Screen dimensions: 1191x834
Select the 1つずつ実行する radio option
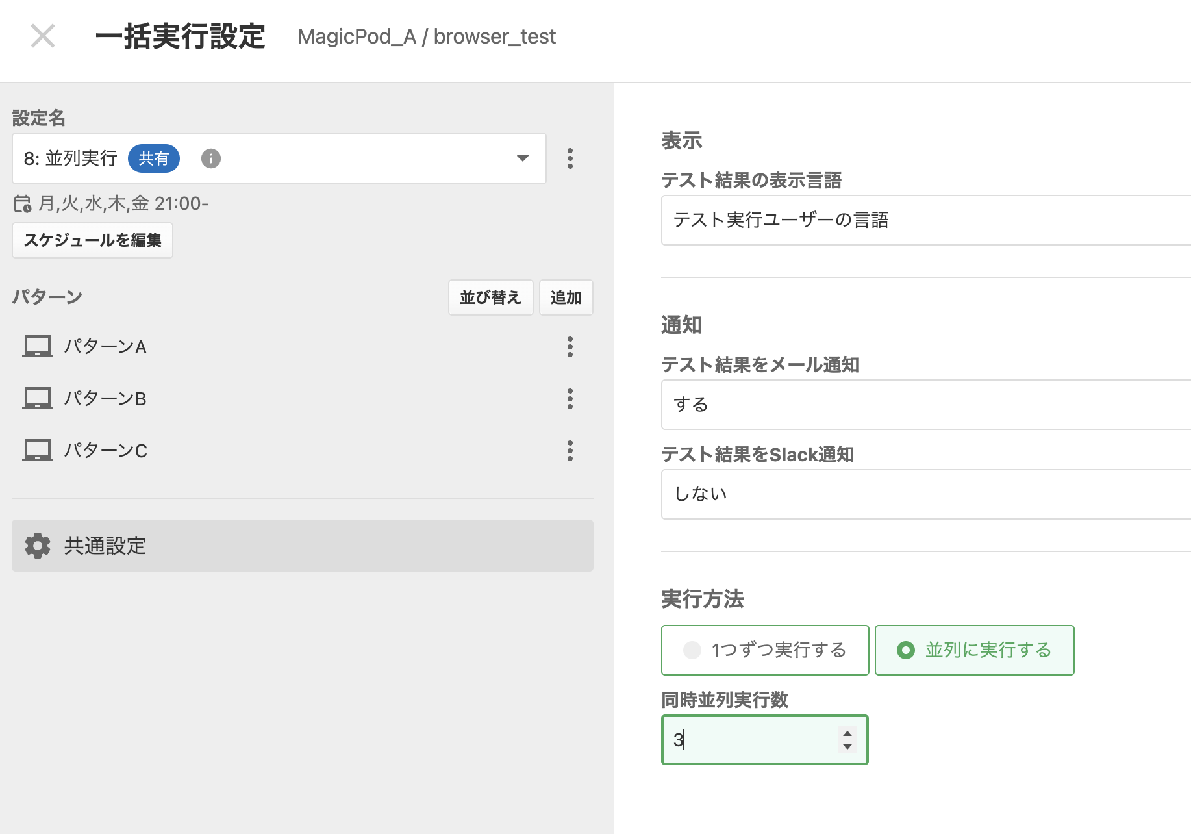click(765, 650)
